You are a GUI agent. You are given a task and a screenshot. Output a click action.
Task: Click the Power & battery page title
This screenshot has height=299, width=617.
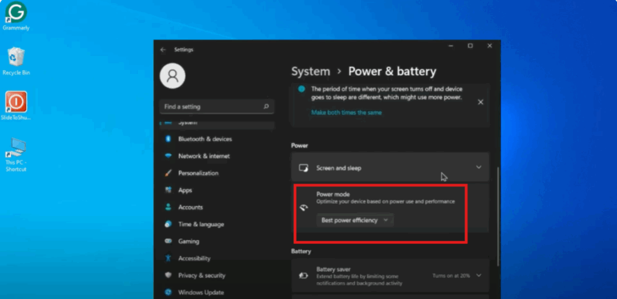[x=392, y=72]
